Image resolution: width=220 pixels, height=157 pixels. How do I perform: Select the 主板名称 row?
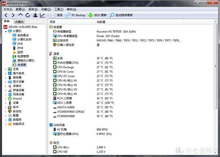click(131, 41)
